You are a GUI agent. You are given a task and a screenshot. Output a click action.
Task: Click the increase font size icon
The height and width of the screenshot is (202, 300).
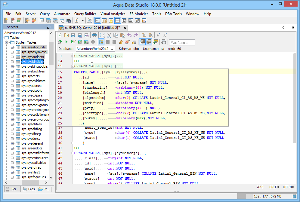click(x=165, y=35)
